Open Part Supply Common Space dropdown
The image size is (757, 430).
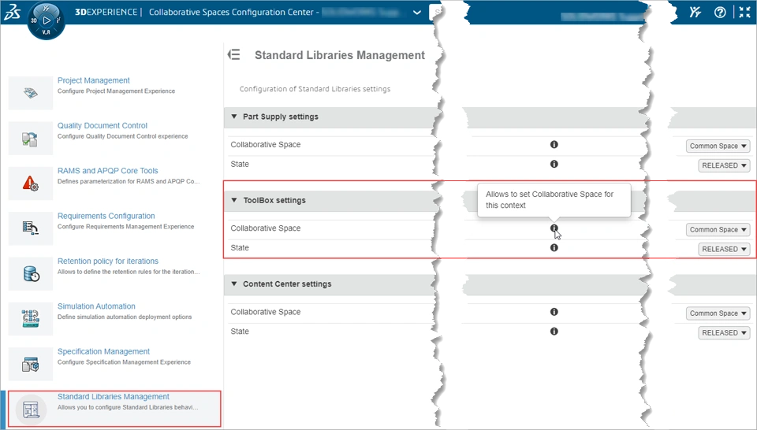click(x=718, y=146)
